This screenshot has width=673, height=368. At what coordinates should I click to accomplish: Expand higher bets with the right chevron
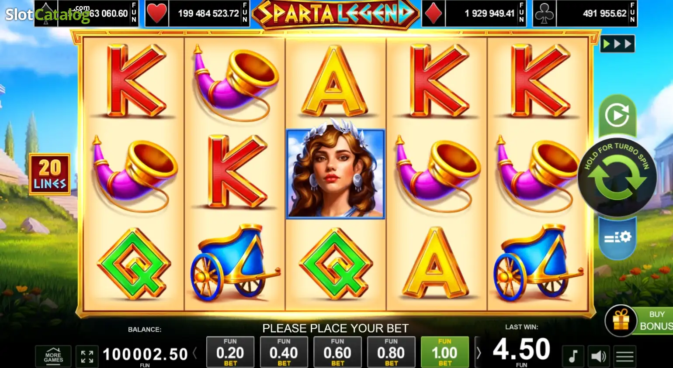coord(479,353)
